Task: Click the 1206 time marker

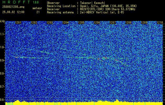Action: click(97, 23)
